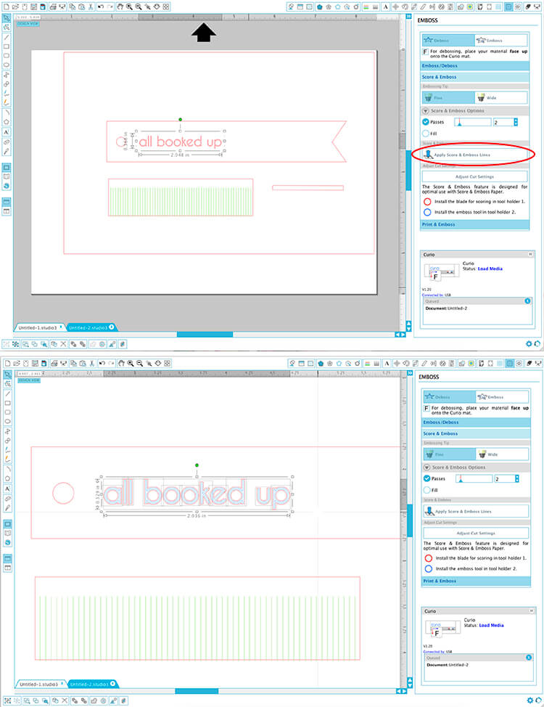
Task: Click Delete X icon in upper bottom toolbar
Action: pos(63,344)
